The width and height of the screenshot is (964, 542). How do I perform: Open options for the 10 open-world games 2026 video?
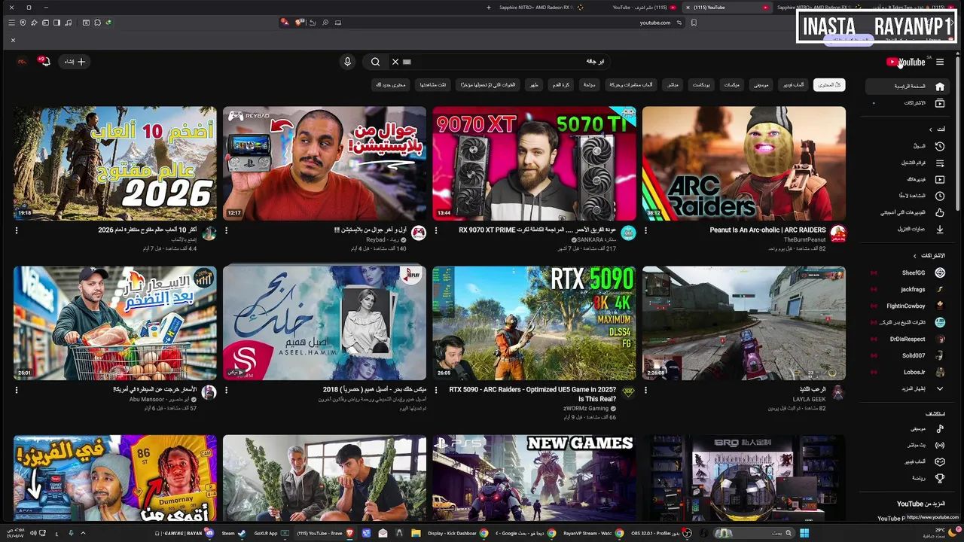[x=17, y=231]
